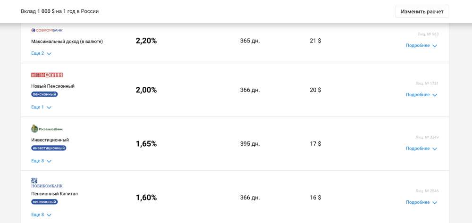This screenshot has height=223, width=472.
Task: Click the Rosselkhozbank logo
Action: tap(47, 129)
